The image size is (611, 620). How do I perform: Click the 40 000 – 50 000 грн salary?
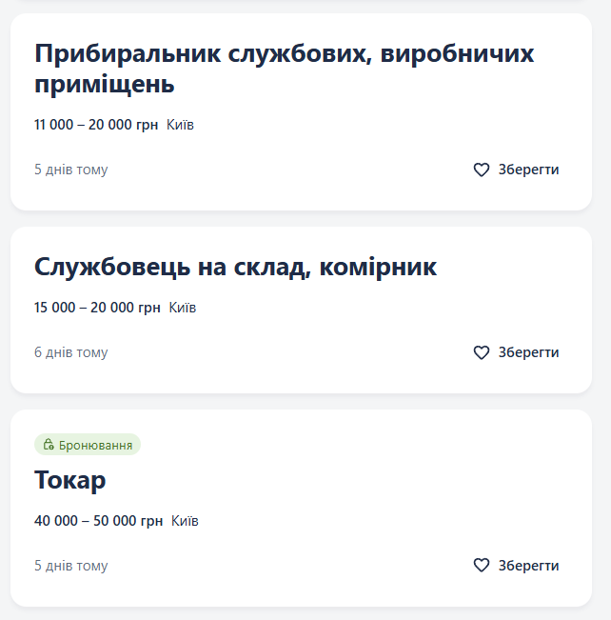click(99, 521)
